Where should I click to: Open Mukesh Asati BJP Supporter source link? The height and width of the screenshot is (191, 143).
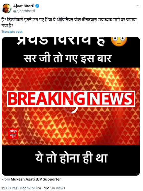36,179
